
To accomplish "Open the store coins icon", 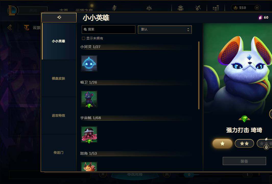I will [x=216, y=8].
